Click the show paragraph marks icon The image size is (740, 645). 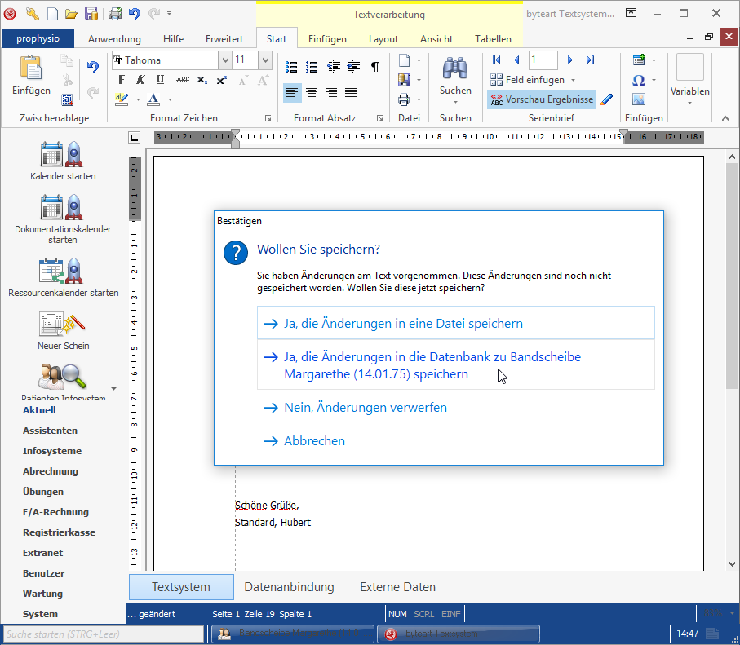pyautogui.click(x=374, y=67)
